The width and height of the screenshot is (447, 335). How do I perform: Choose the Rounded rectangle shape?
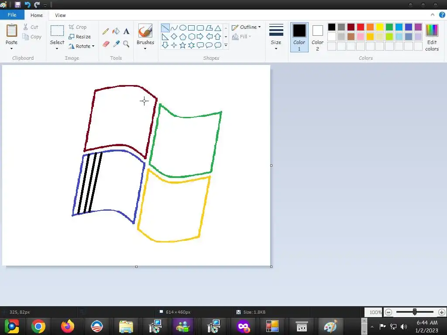[x=200, y=28]
